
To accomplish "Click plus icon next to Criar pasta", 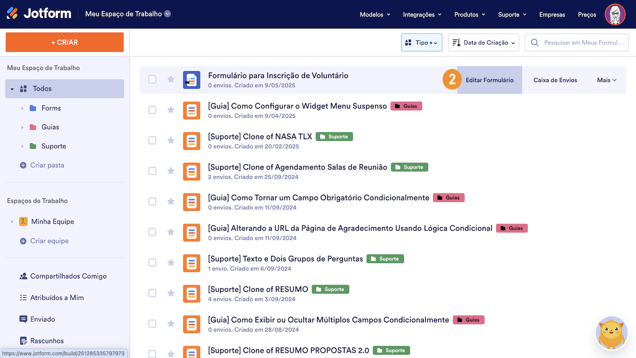I will point(23,165).
